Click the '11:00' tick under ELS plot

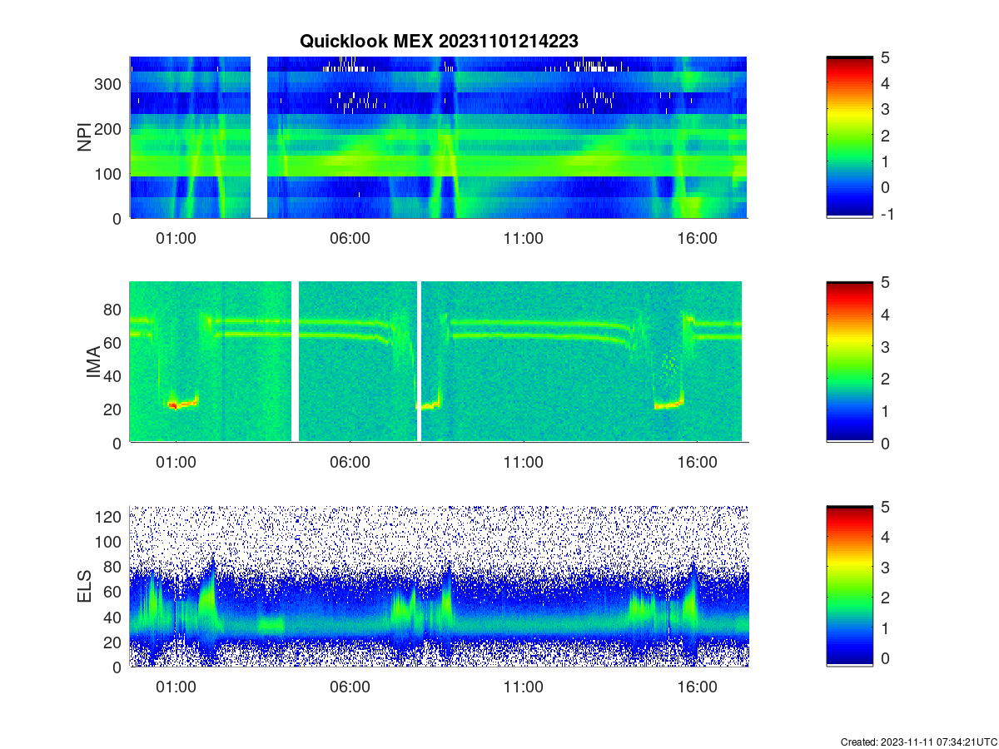524,687
